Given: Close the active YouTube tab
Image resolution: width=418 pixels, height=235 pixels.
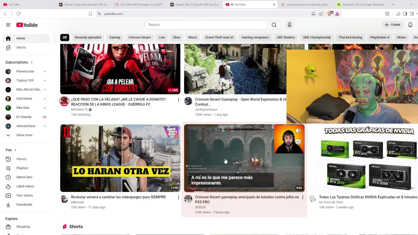Looking at the screenshot, I should click(274, 5).
